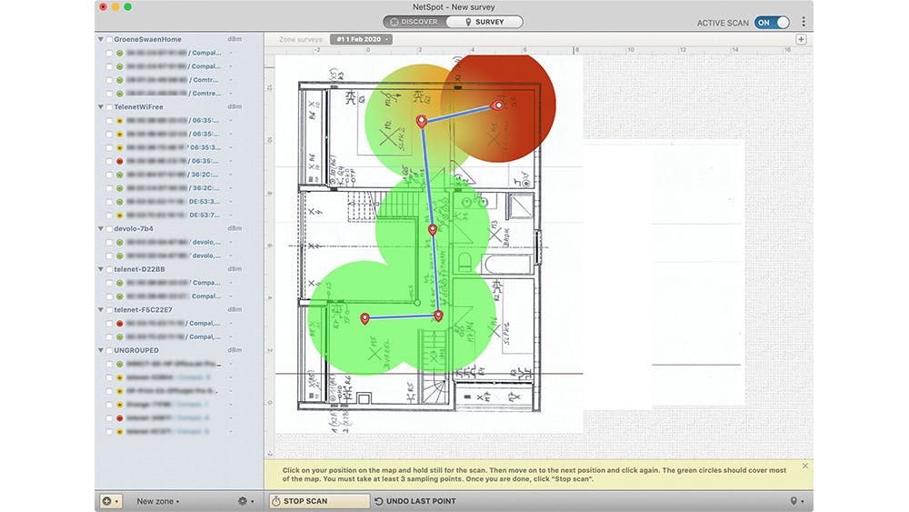Click the yellow signal icon of the 06:35:3... row

click(x=119, y=148)
